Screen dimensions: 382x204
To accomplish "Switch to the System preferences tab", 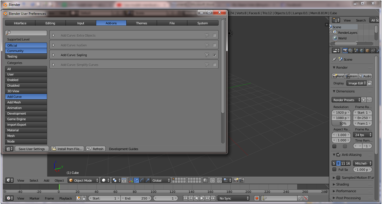I will click(202, 23).
